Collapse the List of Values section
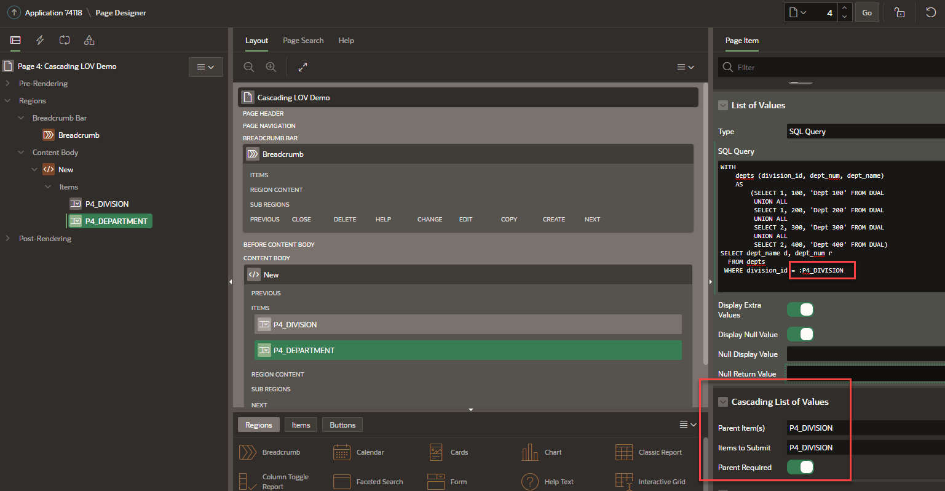Screen dimensions: 945x491 point(723,105)
